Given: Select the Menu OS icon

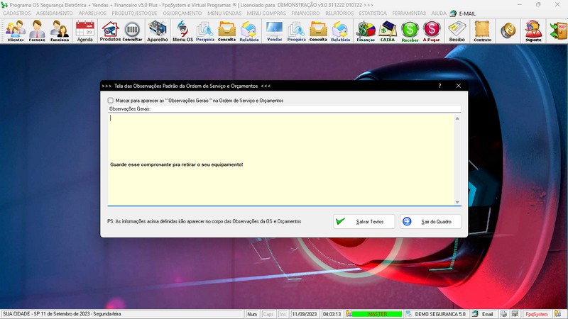Looking at the screenshot, I should click(x=182, y=30).
